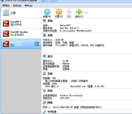Select the CentOS-docker machine icon
Viewport: 132px width, 114px height.
6,34
